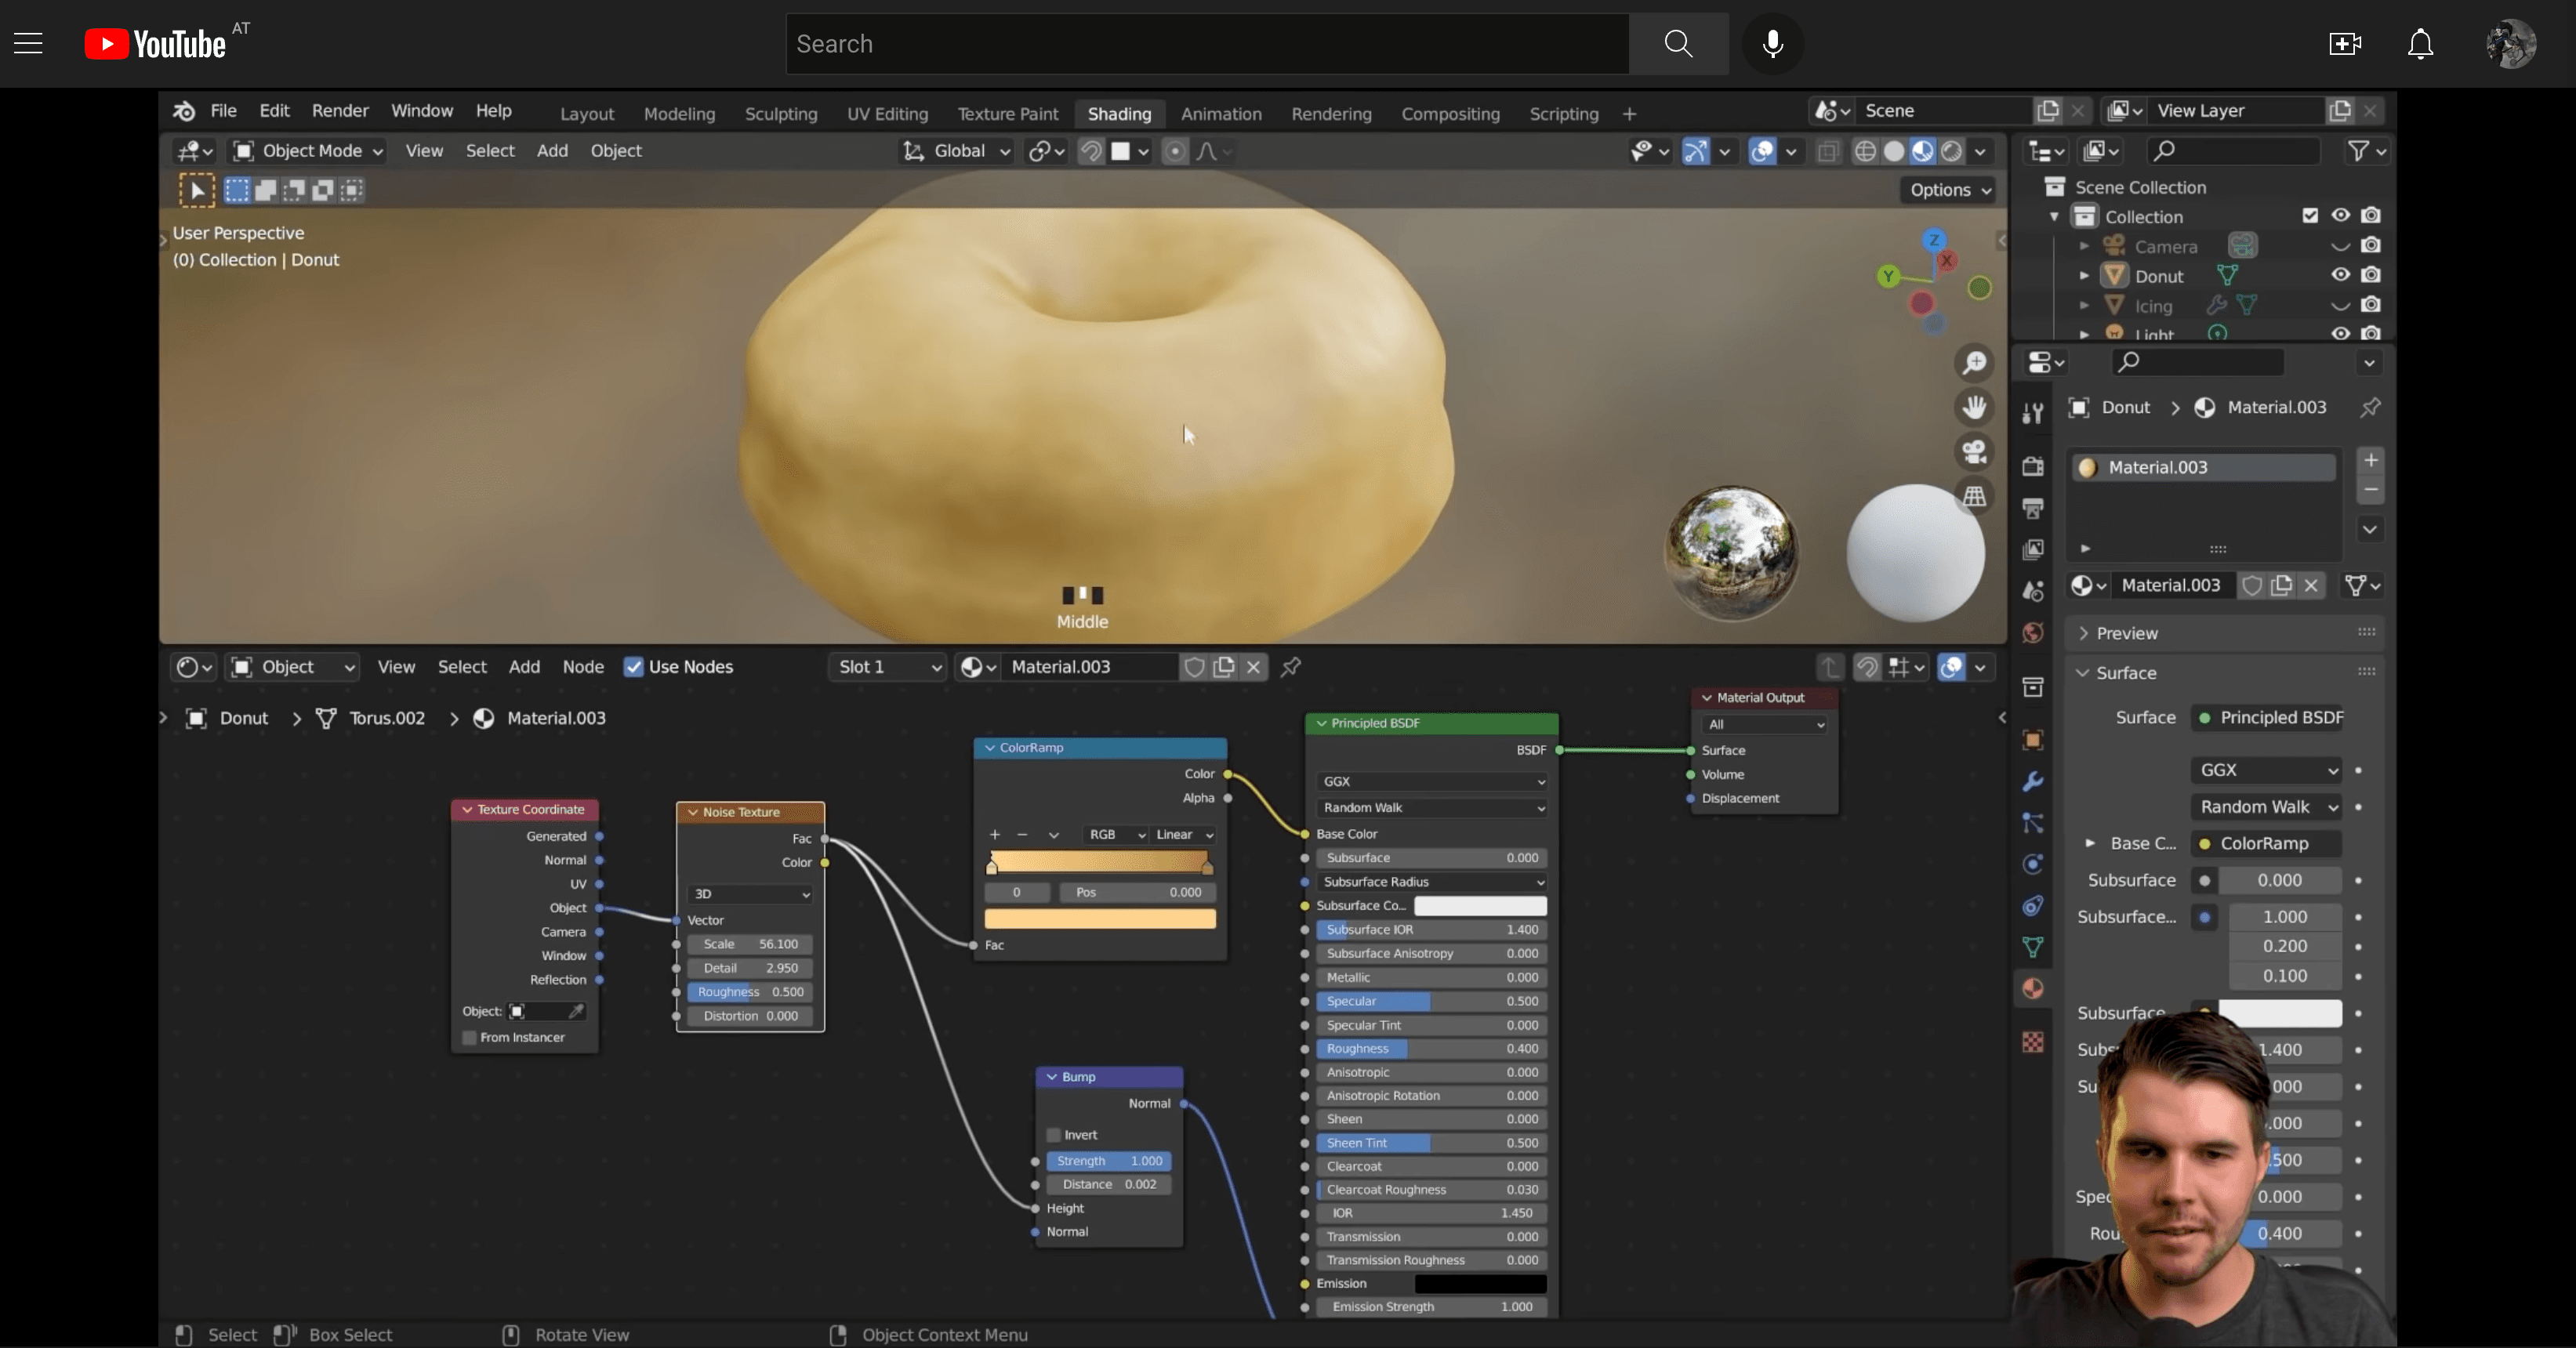Open Object Mode dropdown

tap(308, 151)
